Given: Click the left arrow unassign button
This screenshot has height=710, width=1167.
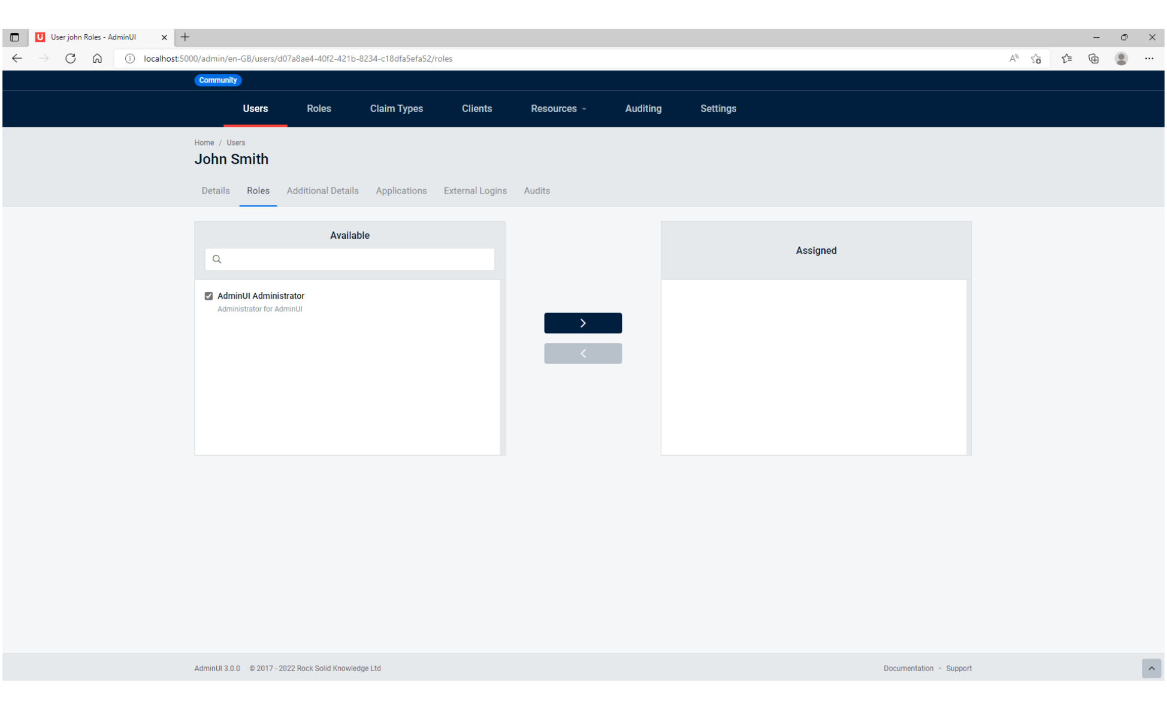Looking at the screenshot, I should pos(582,353).
